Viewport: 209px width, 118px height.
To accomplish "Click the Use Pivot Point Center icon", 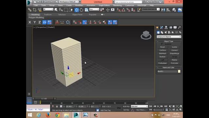I will 102,10.
